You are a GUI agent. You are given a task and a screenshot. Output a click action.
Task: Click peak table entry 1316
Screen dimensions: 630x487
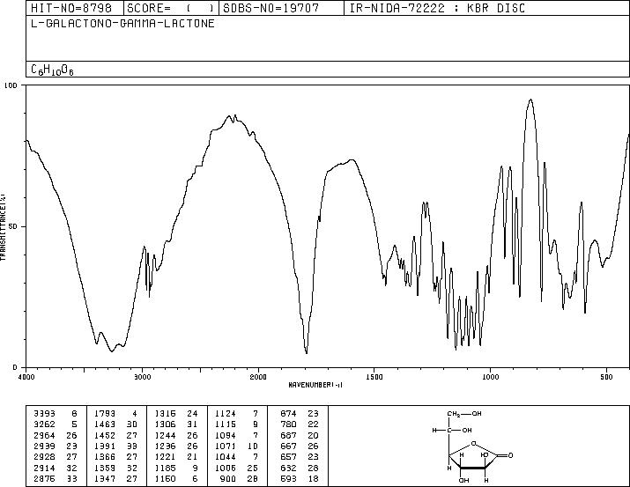165,414
